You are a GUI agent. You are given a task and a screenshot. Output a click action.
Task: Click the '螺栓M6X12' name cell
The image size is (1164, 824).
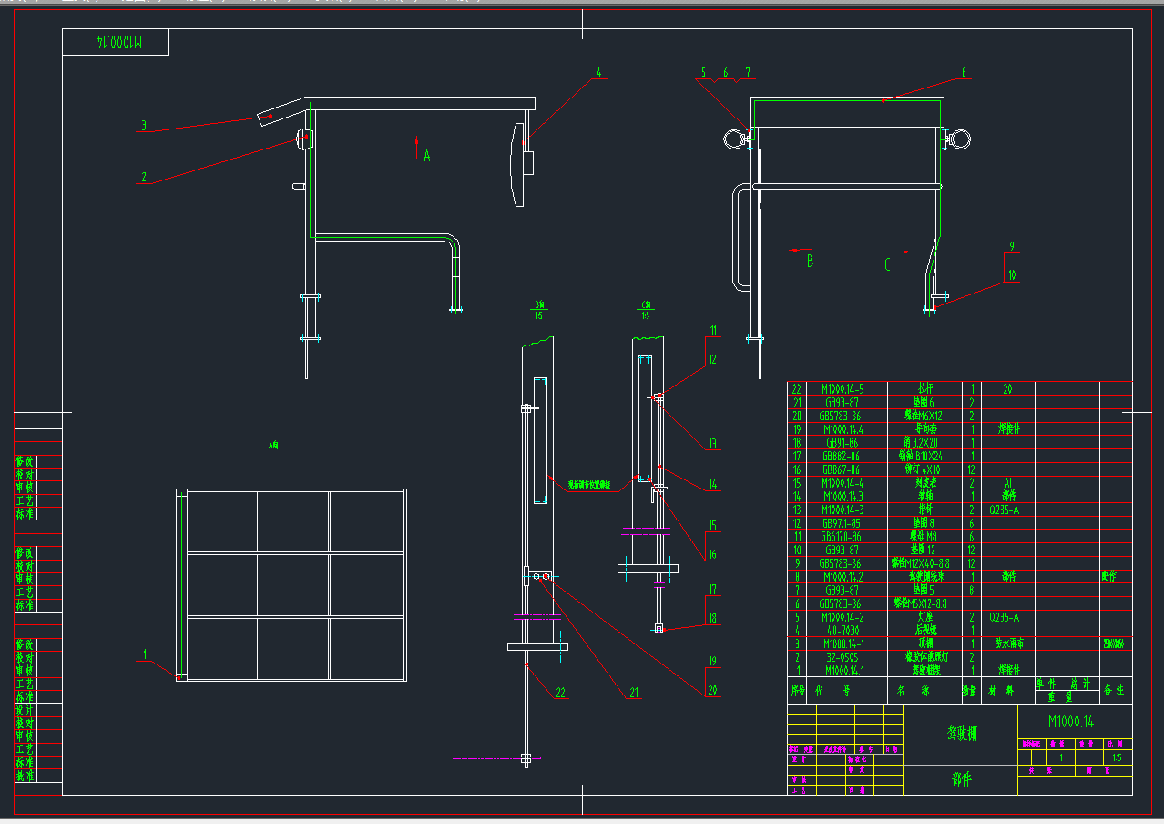tap(924, 416)
